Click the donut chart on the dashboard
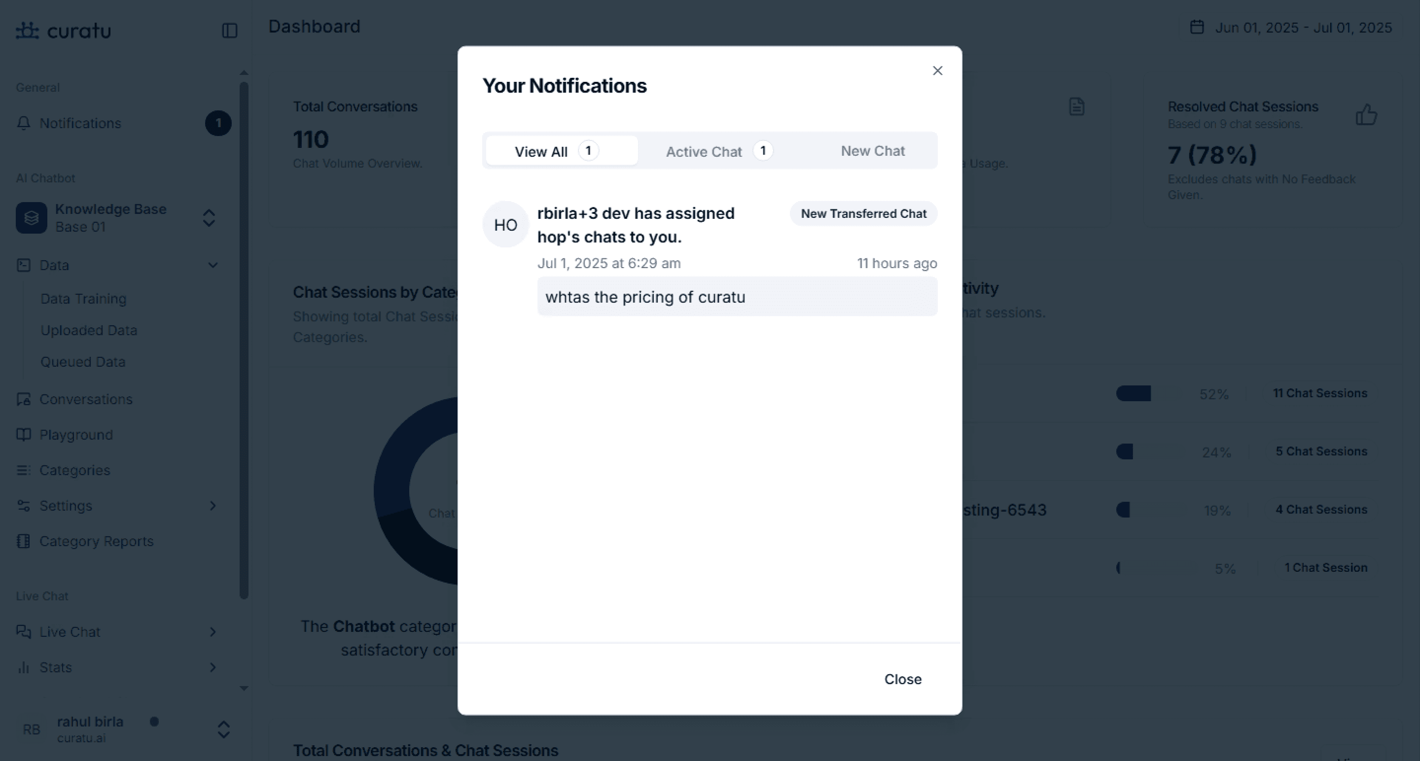Viewport: 1420px width, 761px height. [416, 490]
